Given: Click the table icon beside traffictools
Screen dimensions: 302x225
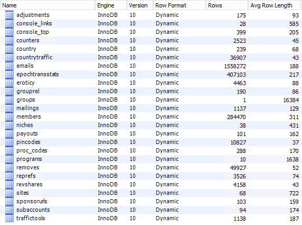Looking at the screenshot, I should 10,218.
